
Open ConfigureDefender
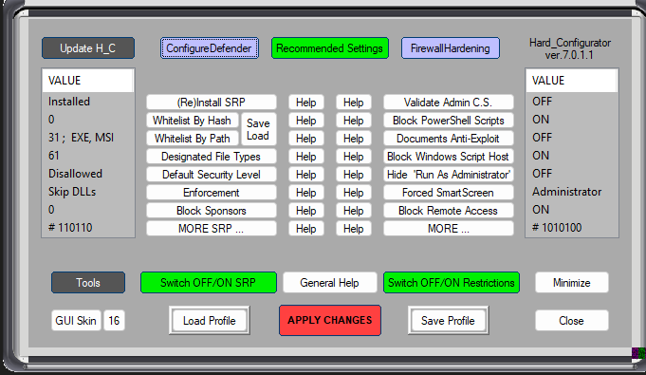(210, 48)
